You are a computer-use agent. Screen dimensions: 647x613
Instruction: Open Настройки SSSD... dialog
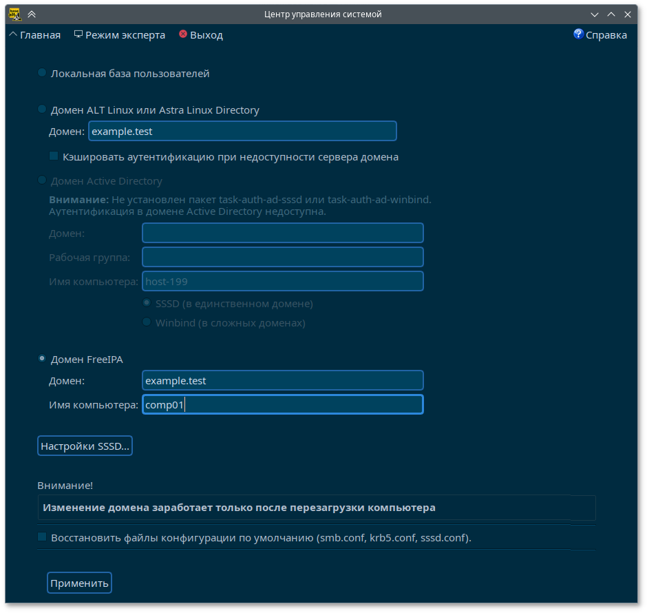coord(85,446)
